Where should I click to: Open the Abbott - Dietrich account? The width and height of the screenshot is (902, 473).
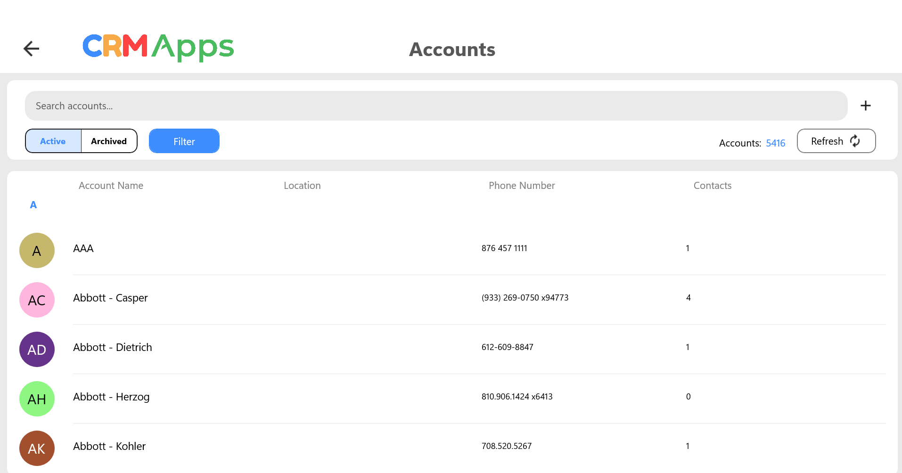(113, 347)
